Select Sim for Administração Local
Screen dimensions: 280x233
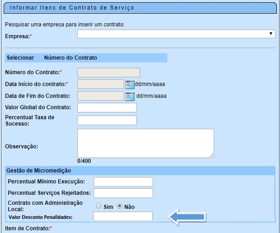pyautogui.click(x=99, y=206)
